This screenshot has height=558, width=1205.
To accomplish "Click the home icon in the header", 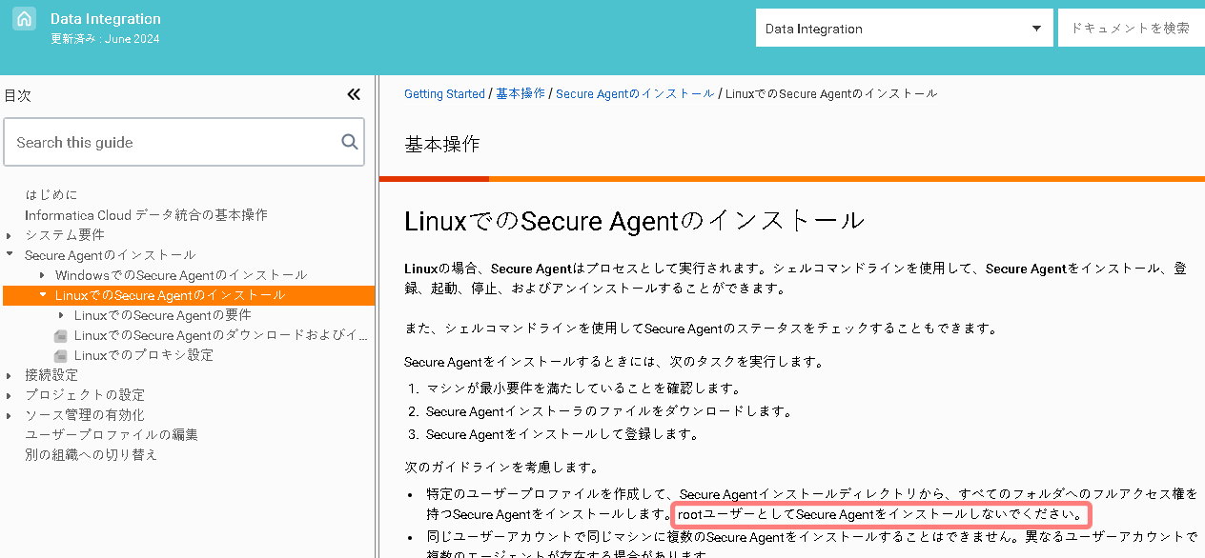I will [x=24, y=18].
